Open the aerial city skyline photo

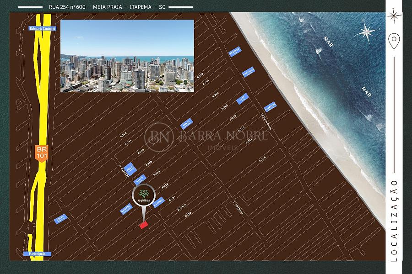(x=127, y=56)
